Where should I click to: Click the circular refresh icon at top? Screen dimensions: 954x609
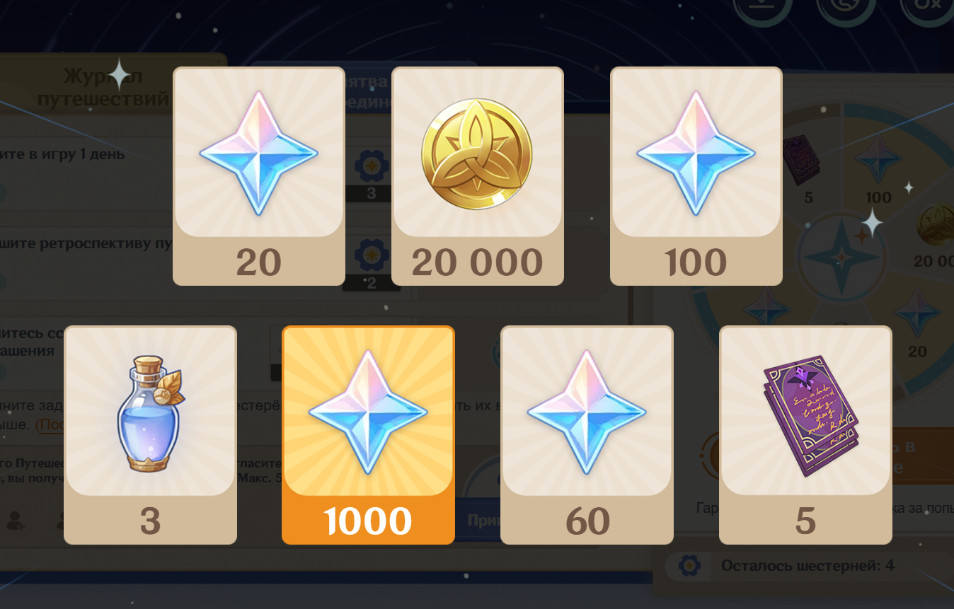846,8
